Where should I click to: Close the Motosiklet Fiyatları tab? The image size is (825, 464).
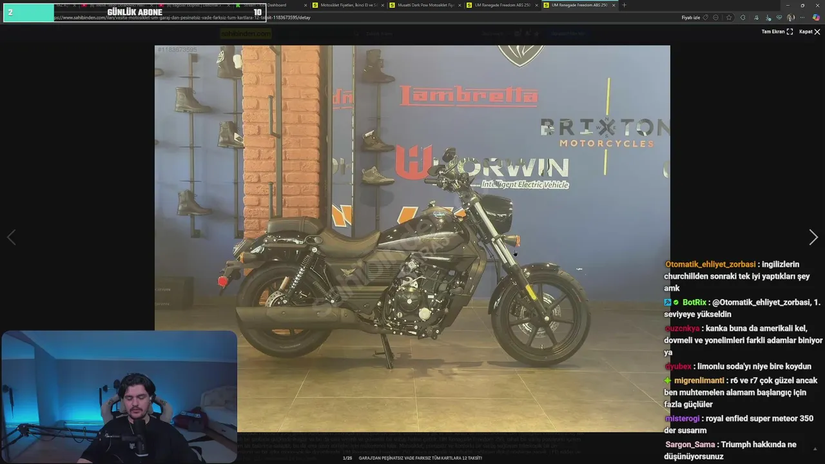pos(382,5)
